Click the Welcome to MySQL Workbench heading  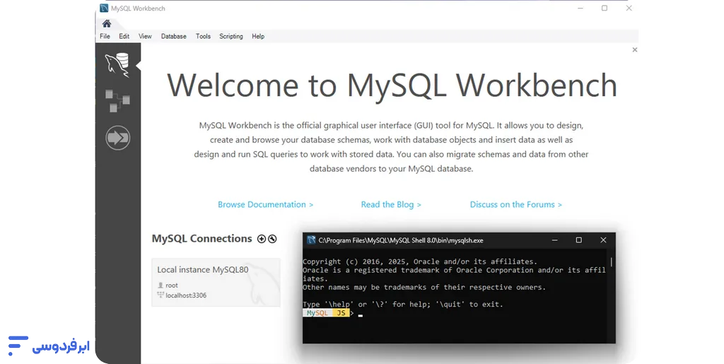392,85
